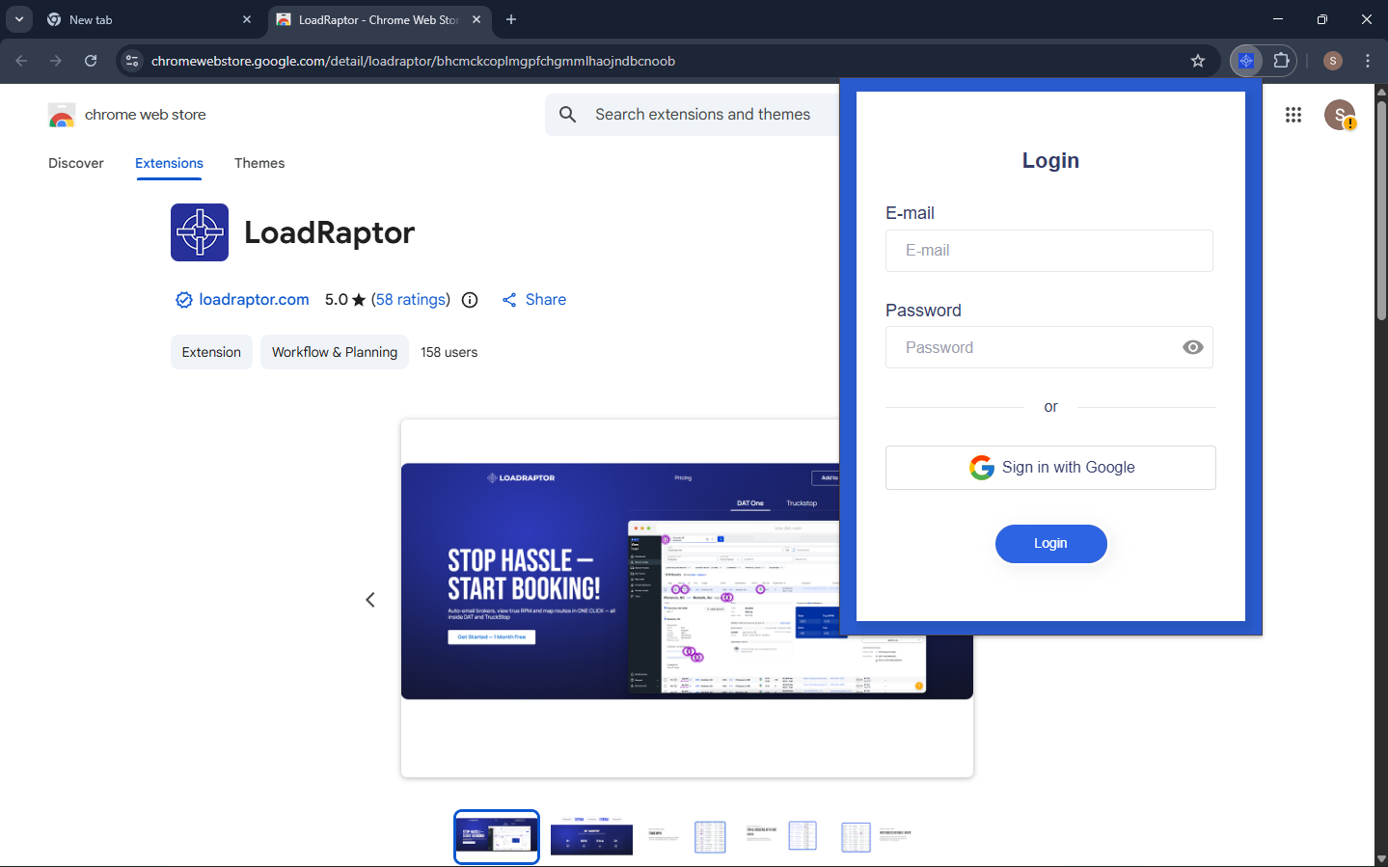Go back to the previous page
This screenshot has height=867, width=1388.
tap(21, 61)
